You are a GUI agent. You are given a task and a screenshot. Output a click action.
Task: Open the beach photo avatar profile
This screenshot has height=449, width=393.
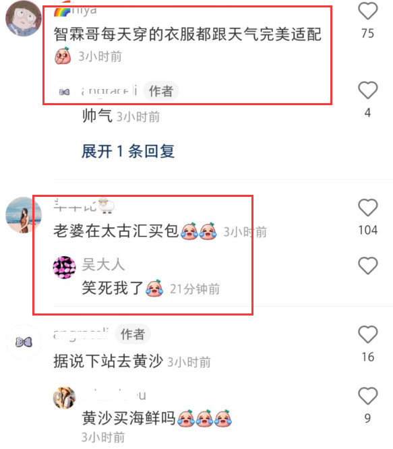point(24,215)
